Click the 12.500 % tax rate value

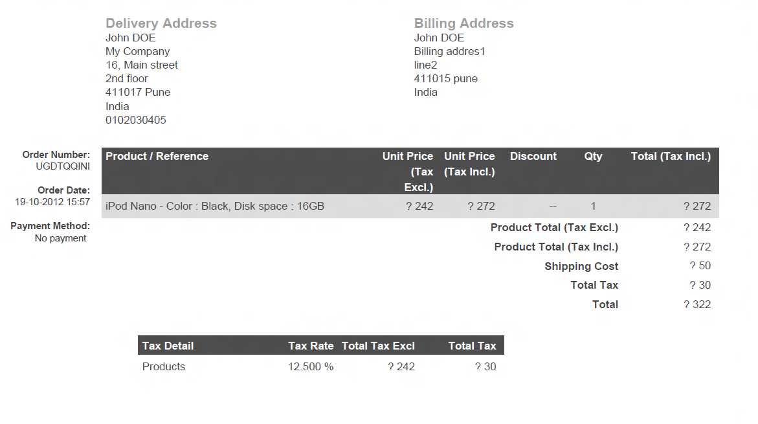point(311,366)
